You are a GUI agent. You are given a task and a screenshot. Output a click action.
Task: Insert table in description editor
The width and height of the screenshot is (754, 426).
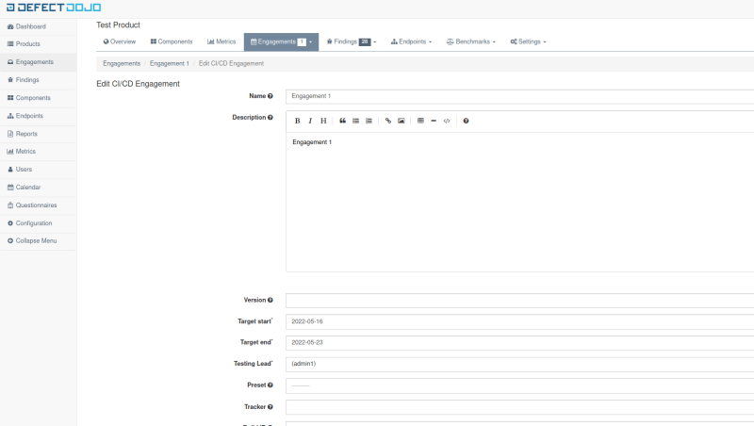coord(420,122)
